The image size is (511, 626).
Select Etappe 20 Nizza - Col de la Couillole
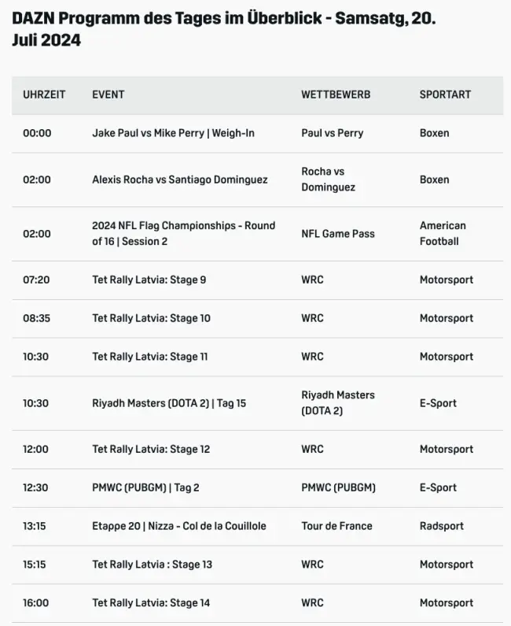179,526
